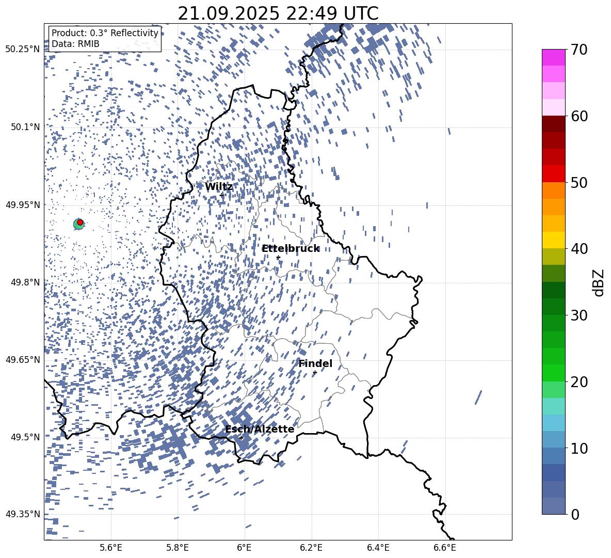Click the 6°E longitude label
The height and width of the screenshot is (558, 611).
(x=244, y=548)
